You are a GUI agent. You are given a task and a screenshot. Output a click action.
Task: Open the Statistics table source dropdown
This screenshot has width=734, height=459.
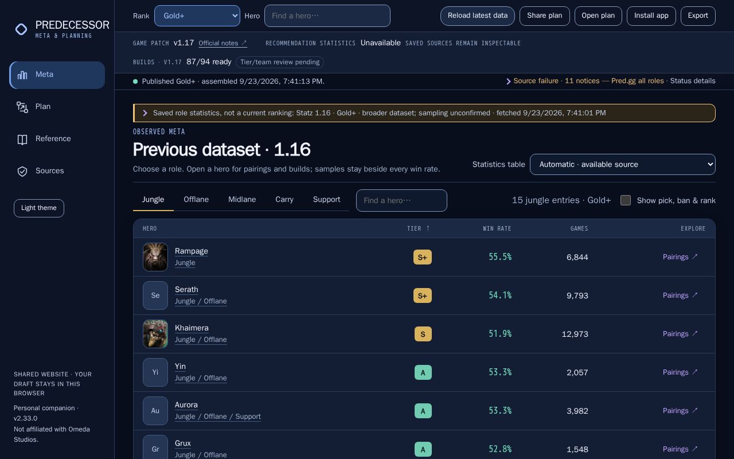coord(623,165)
